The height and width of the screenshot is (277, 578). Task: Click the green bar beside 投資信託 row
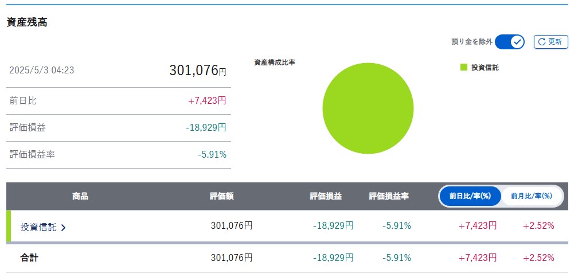(x=9, y=226)
